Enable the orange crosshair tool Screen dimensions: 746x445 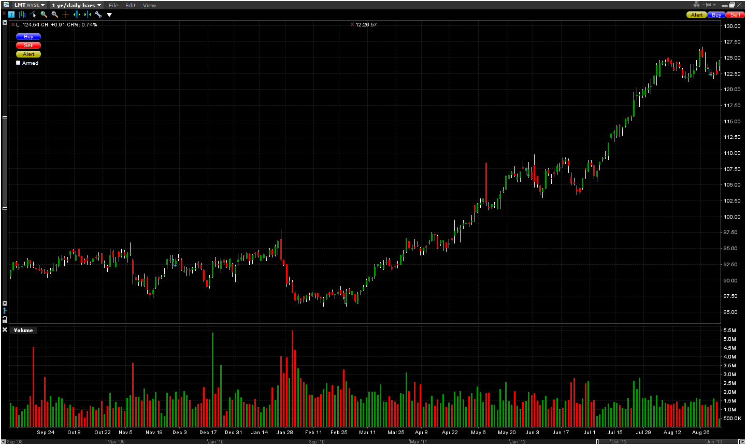coord(65,15)
